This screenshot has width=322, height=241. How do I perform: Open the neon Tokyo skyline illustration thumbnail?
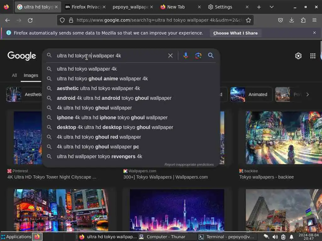coord(177,210)
